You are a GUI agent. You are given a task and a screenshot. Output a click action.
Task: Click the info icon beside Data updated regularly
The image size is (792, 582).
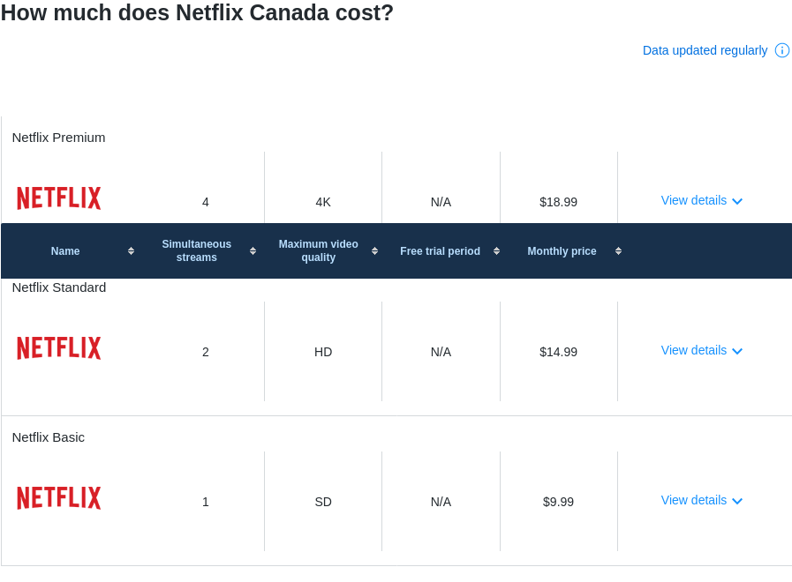coord(782,50)
